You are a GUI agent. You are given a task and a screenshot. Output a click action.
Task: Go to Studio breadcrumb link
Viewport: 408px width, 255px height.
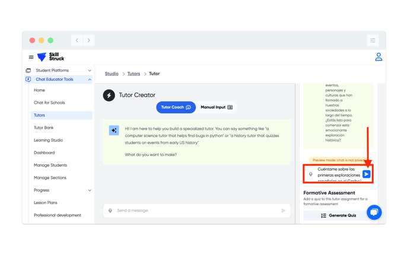tap(111, 74)
